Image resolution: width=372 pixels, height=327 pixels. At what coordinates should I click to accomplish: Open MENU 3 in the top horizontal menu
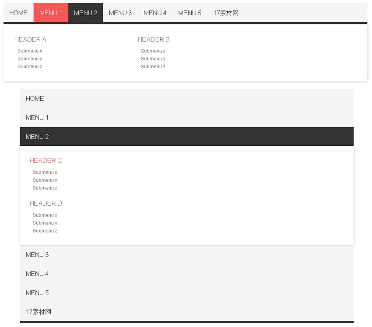(120, 13)
